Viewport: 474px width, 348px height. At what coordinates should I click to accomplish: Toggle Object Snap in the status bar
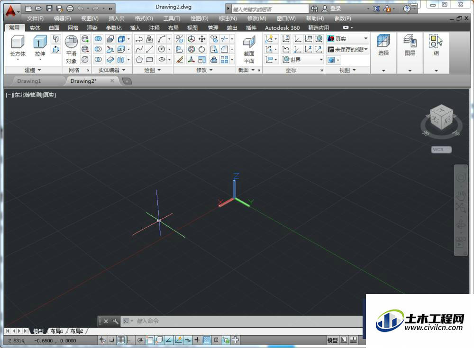(x=150, y=340)
